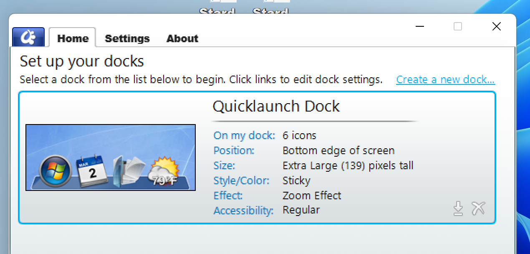530x254 pixels.
Task: Delete the Quicklaunch Dock with X icon
Action: click(x=478, y=208)
